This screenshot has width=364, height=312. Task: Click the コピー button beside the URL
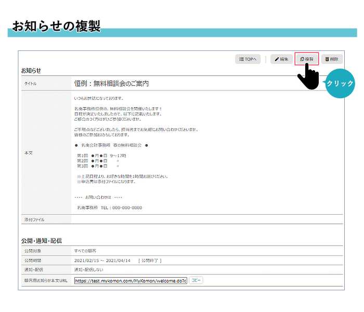click(x=196, y=280)
